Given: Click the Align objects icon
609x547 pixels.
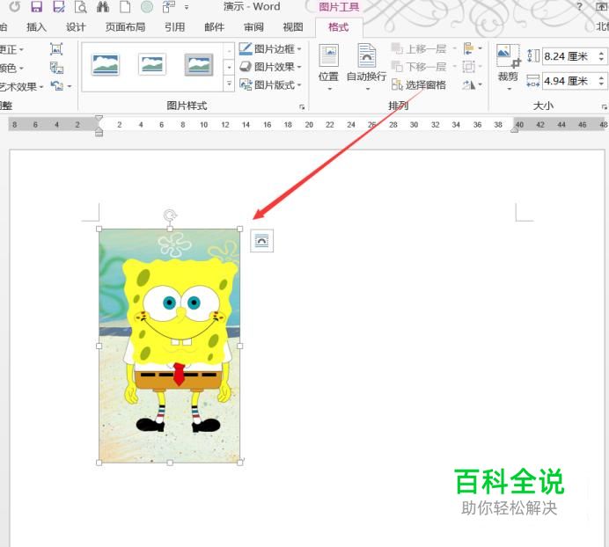Looking at the screenshot, I should pyautogui.click(x=469, y=49).
